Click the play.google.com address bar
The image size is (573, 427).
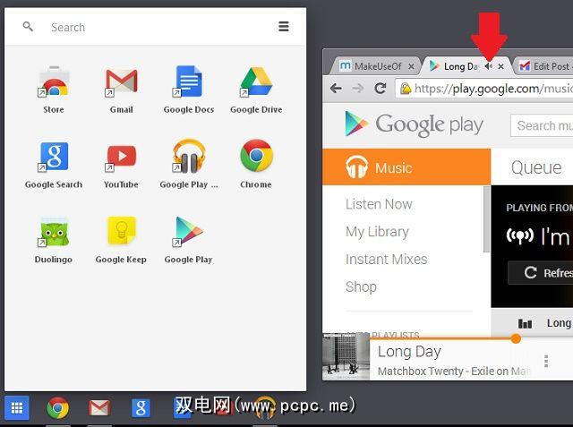pos(484,89)
